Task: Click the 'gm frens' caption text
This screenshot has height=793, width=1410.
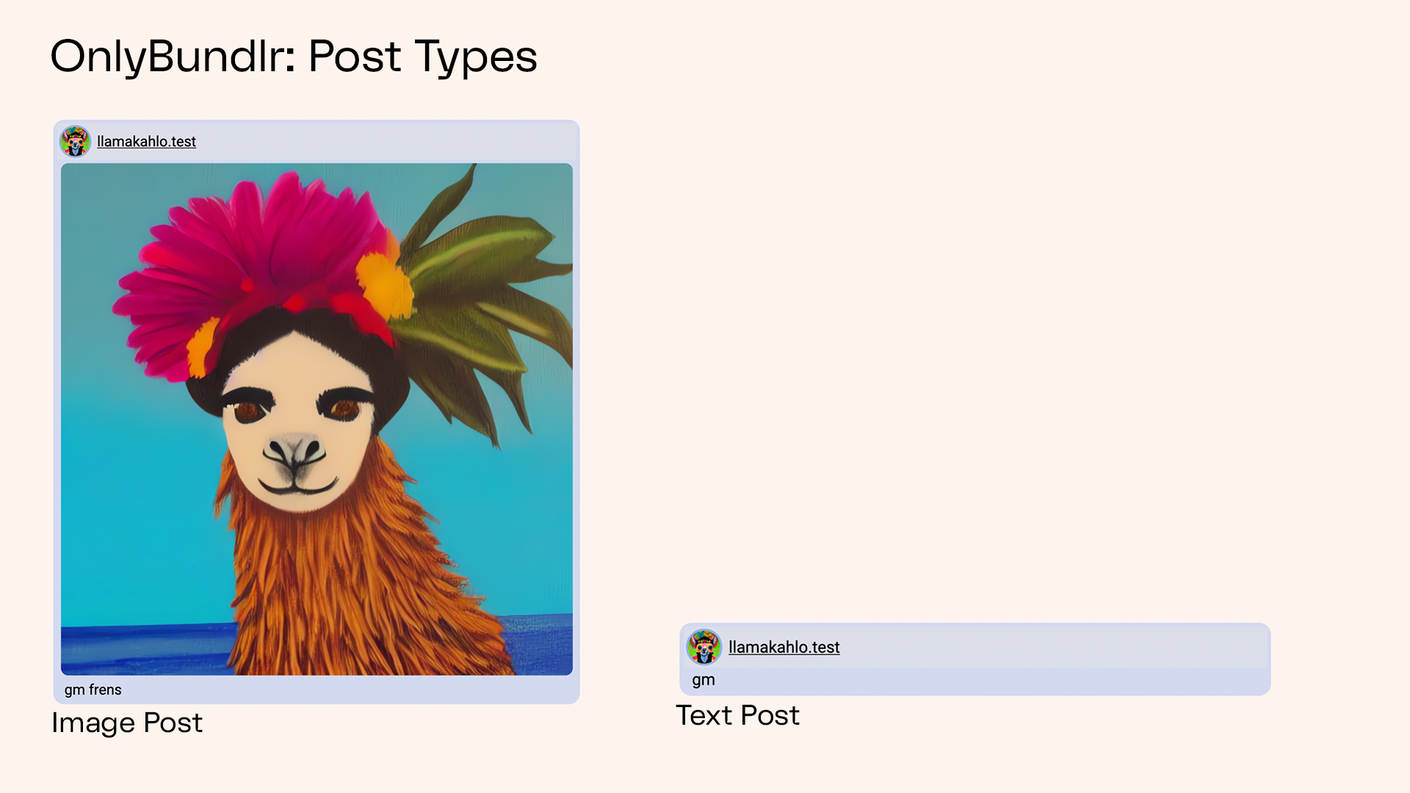Action: 93,689
